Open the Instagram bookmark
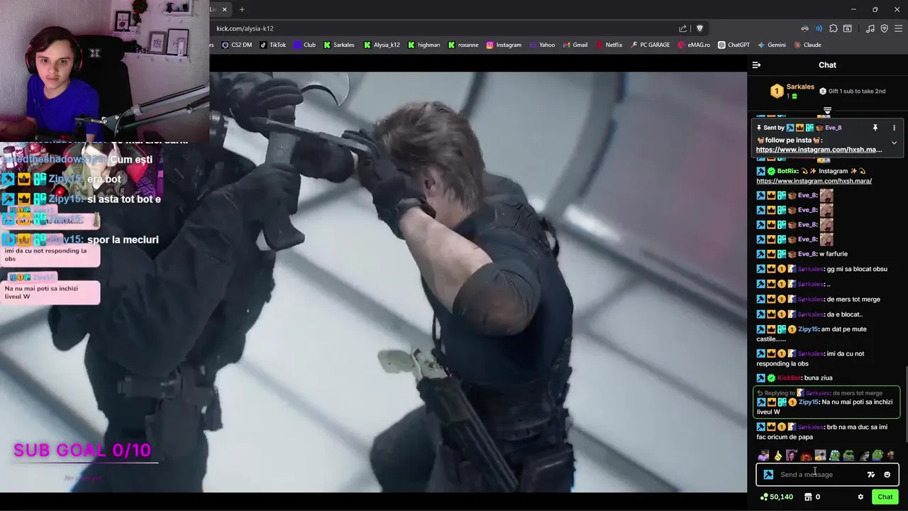 (504, 45)
